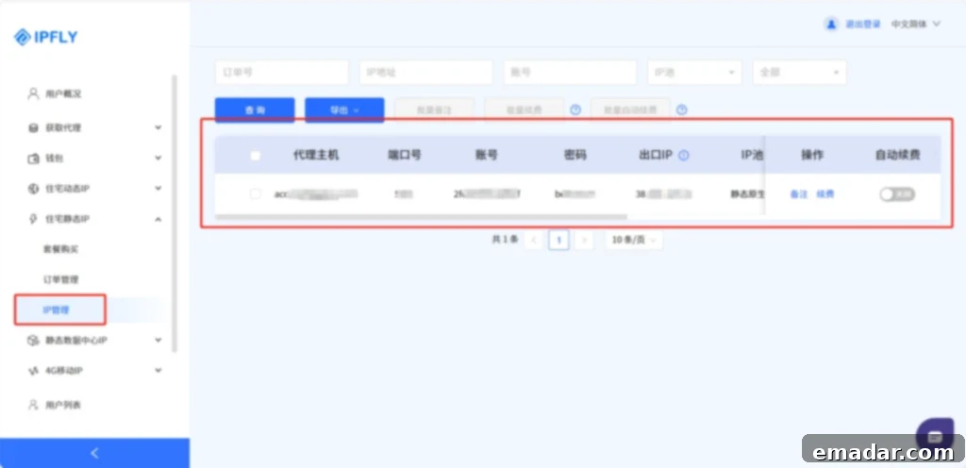Click the IPFLY logo

46,38
